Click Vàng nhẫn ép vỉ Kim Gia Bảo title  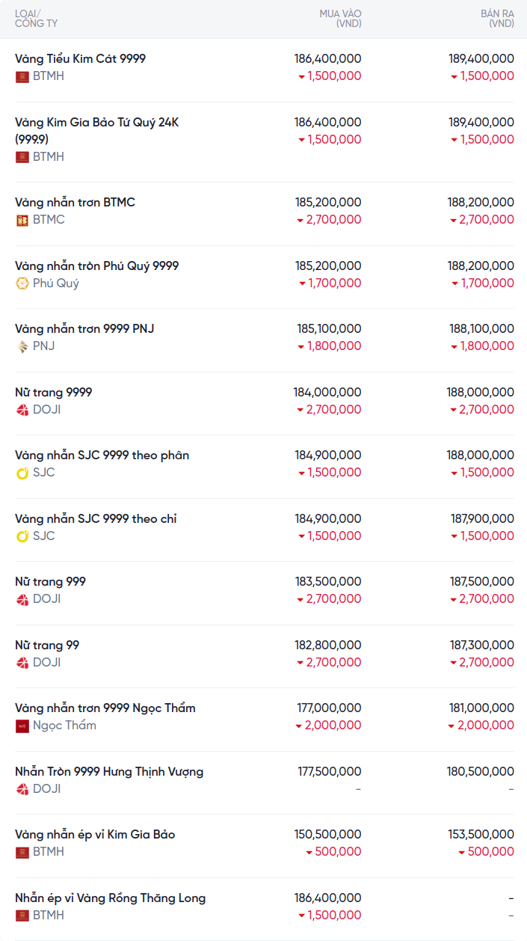95,834
